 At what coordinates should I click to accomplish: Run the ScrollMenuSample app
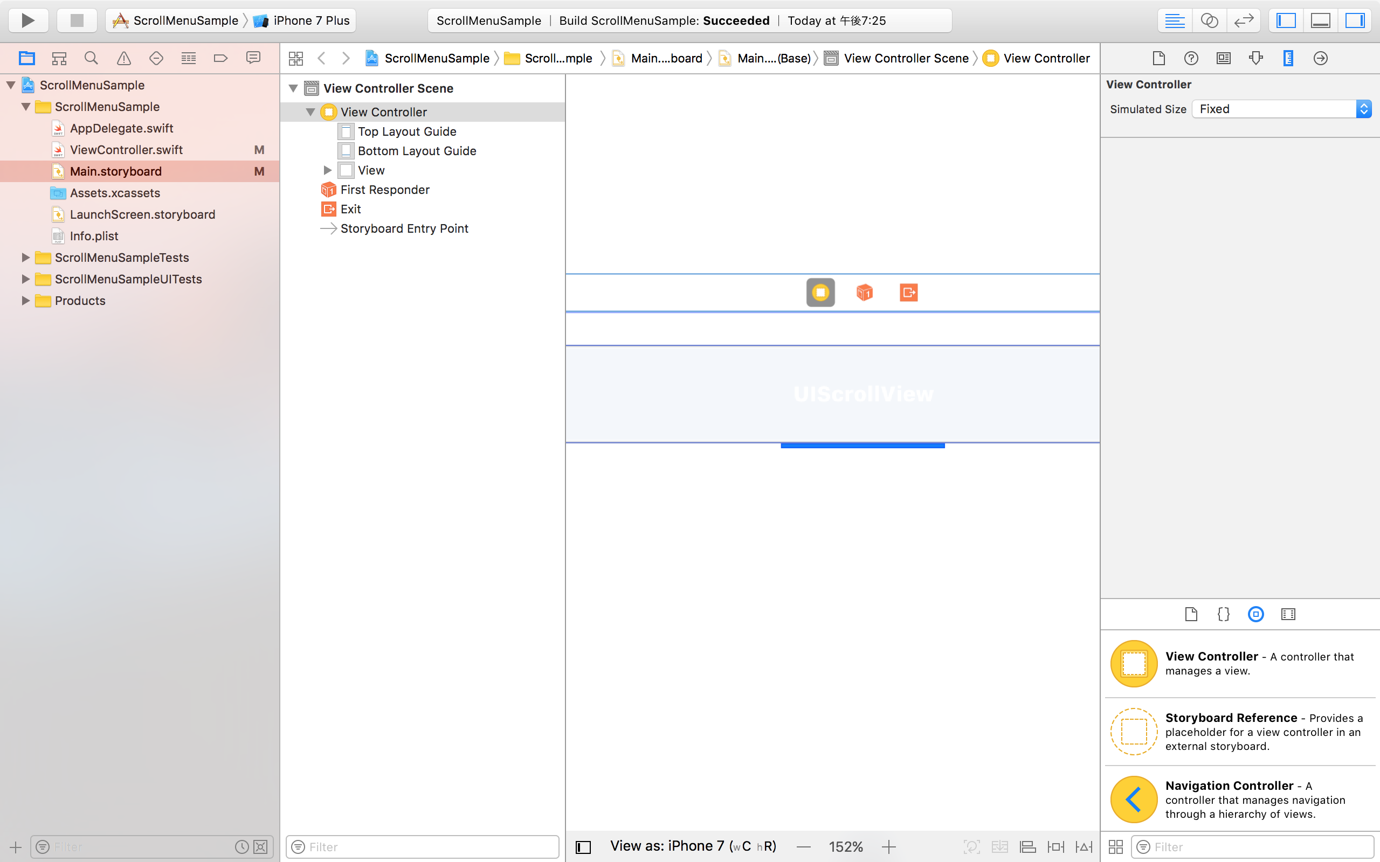pos(27,20)
